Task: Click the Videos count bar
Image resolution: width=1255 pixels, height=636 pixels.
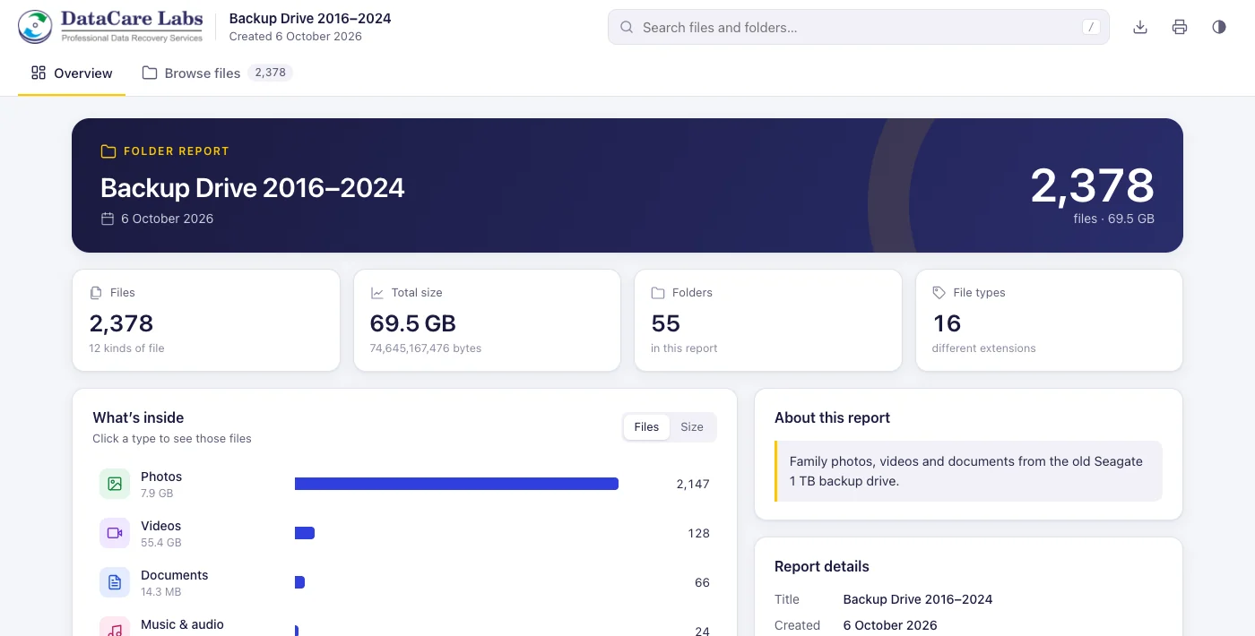Action: (x=305, y=533)
